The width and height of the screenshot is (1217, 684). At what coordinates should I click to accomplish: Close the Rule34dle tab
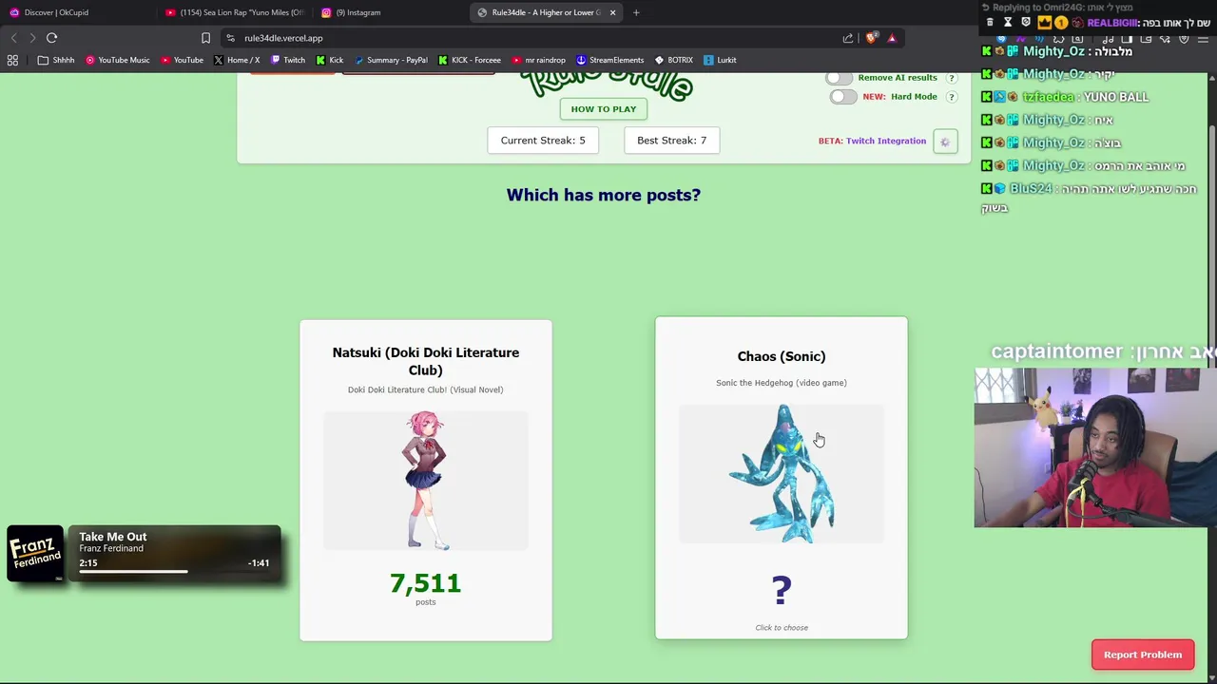[612, 12]
